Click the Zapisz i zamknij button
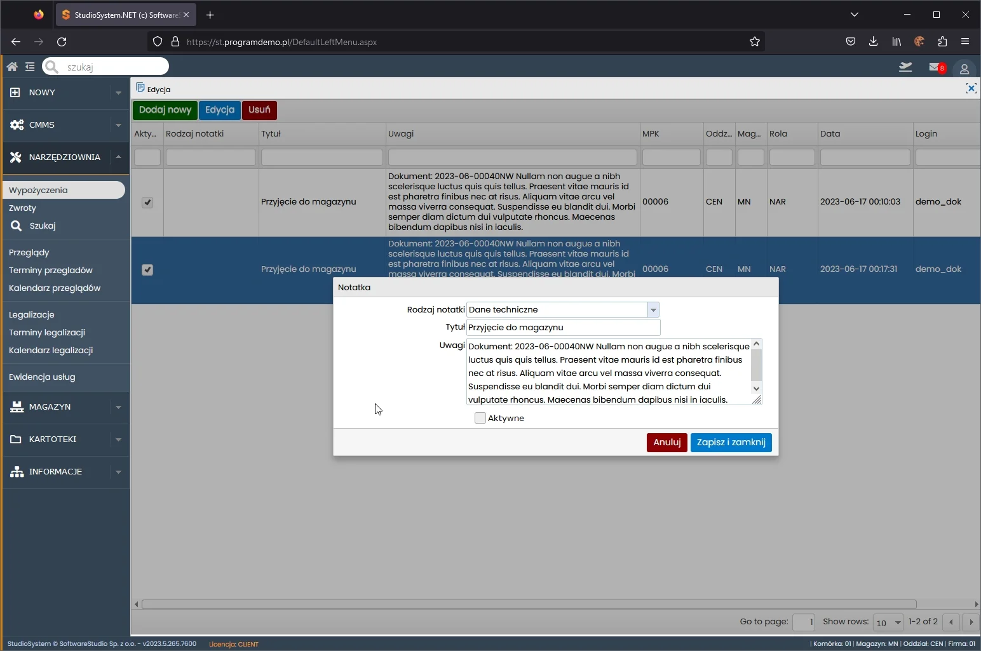981x651 pixels. pyautogui.click(x=731, y=443)
